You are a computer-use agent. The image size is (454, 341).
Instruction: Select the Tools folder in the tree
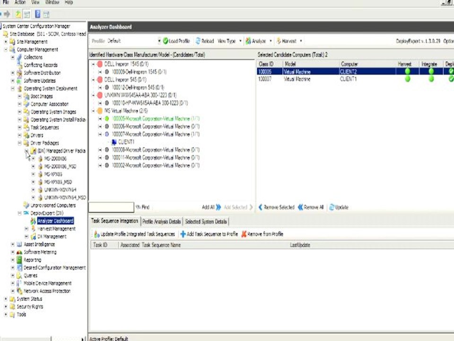21,314
